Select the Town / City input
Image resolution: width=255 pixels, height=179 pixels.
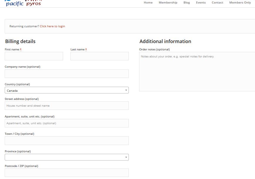tap(67, 141)
